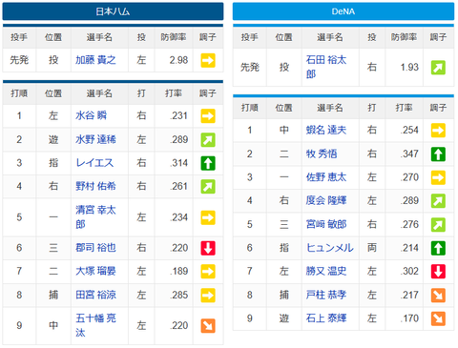Click 両 batting side for ヒュンメル
The height and width of the screenshot is (348, 458).
[x=372, y=248]
